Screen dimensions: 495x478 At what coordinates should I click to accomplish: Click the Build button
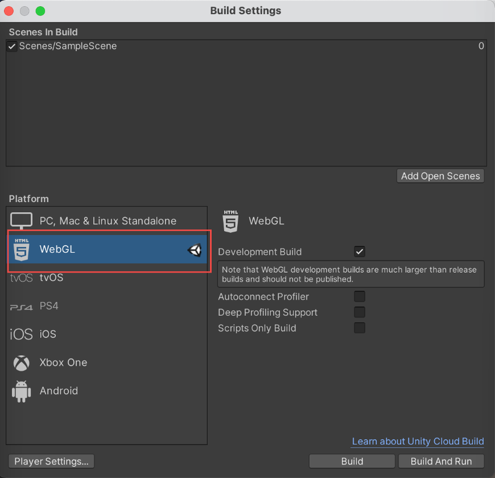351,461
